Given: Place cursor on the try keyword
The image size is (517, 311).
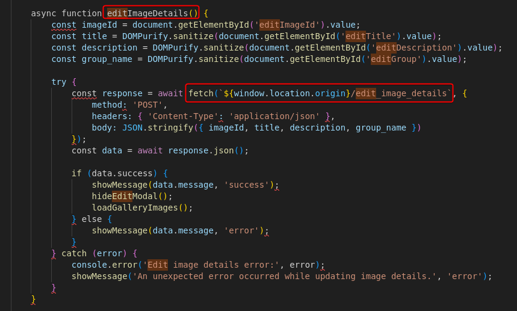Looking at the screenshot, I should pyautogui.click(x=59, y=82).
